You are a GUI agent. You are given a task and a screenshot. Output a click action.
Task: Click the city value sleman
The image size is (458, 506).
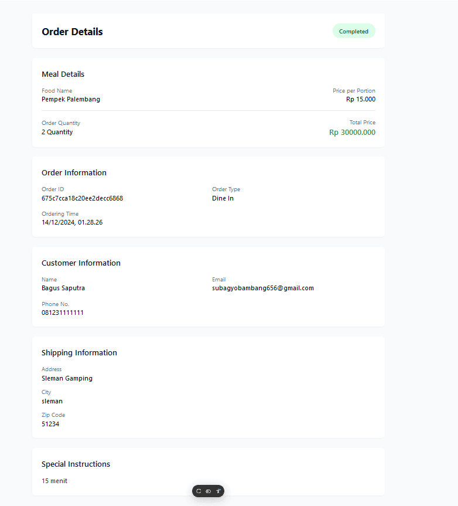52,401
